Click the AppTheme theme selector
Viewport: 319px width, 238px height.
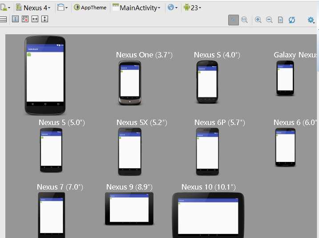[x=90, y=8]
